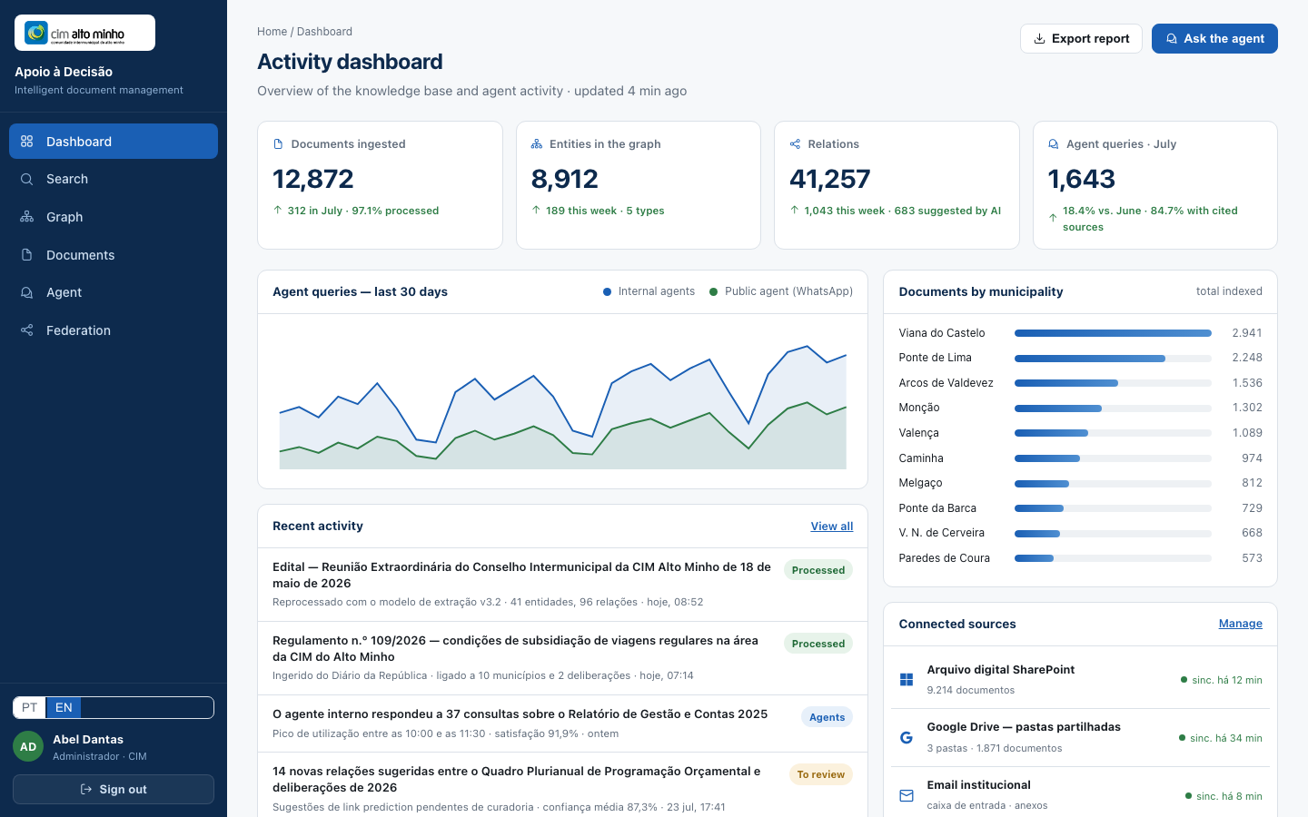Click the 12,872 documents ingested value
Viewport: 1308px width, 817px height.
pyautogui.click(x=313, y=179)
